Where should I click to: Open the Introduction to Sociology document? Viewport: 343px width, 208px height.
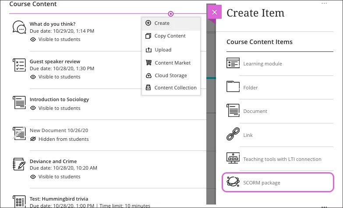coord(59,99)
